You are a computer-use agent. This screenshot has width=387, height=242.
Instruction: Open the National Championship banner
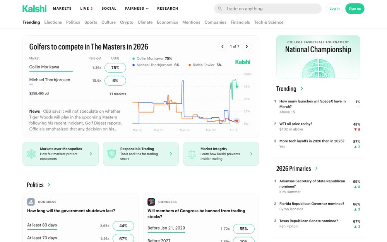(x=318, y=57)
